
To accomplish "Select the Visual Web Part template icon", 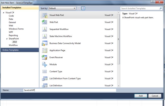I will pos(45,15).
